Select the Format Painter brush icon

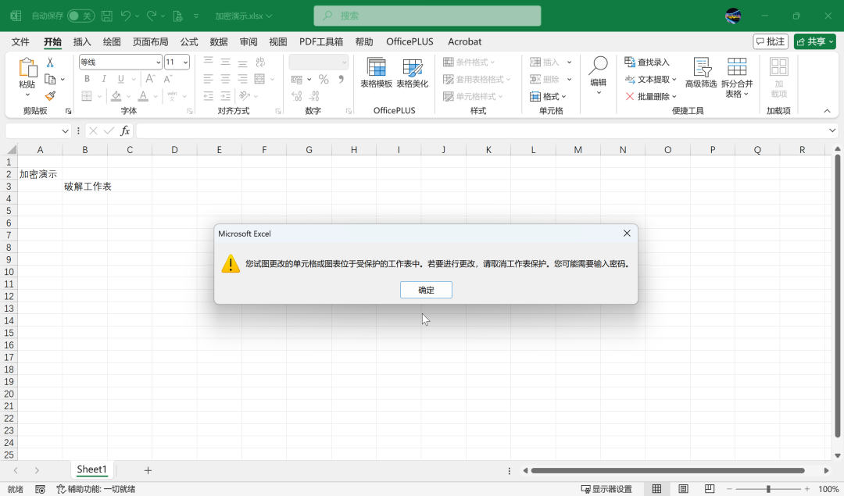(x=50, y=96)
